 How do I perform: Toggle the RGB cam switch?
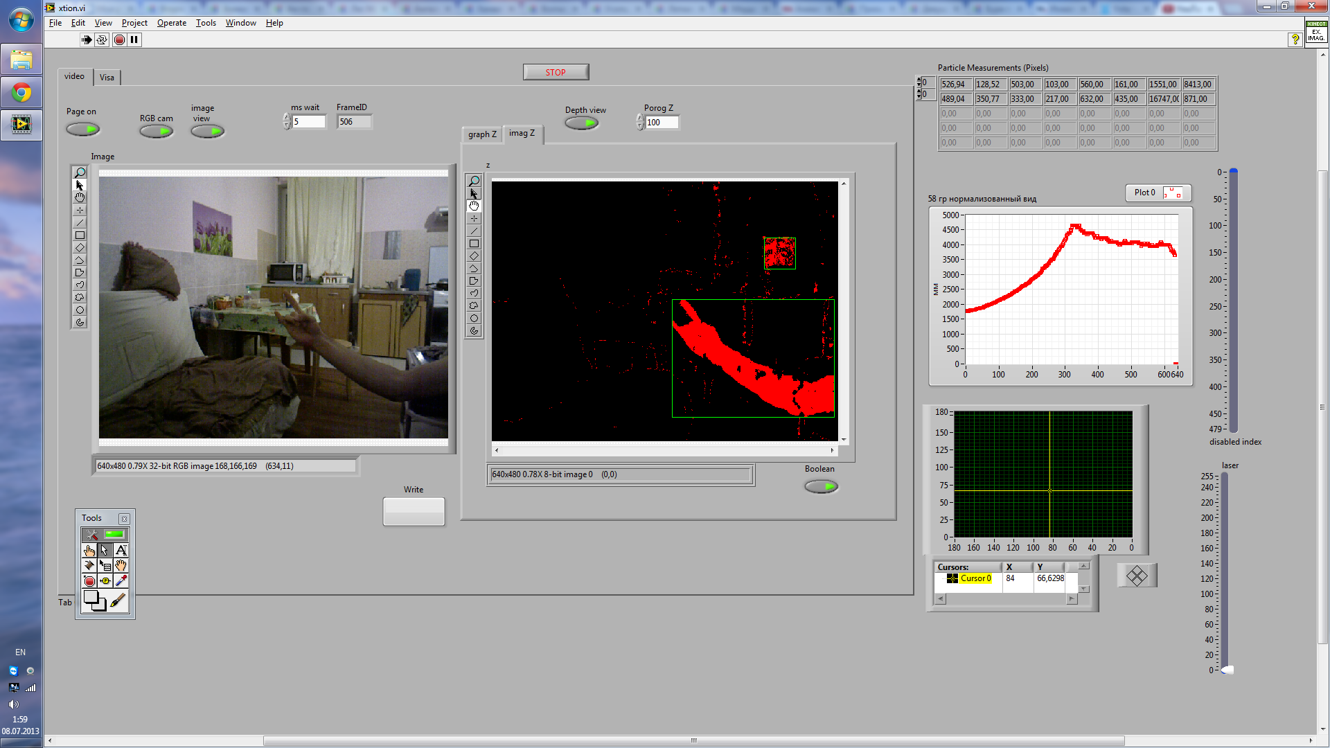[157, 132]
